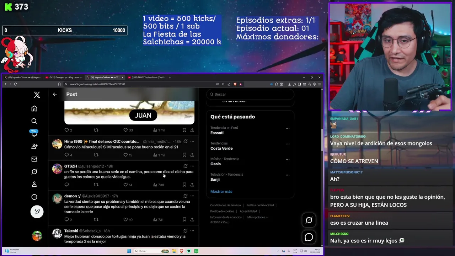The image size is (455, 256).
Task: Open floating Grok button at bottom right
Action: point(309,220)
